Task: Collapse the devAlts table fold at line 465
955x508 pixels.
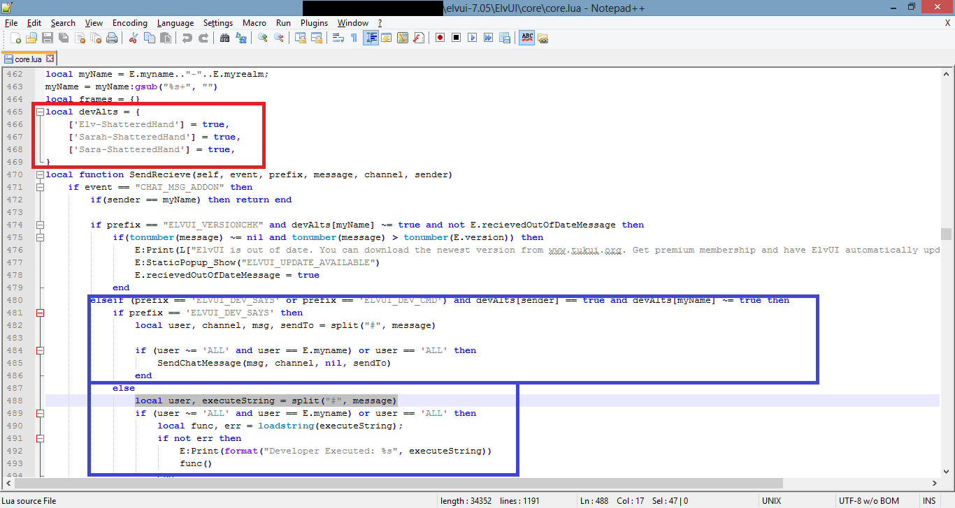Action: (x=40, y=112)
